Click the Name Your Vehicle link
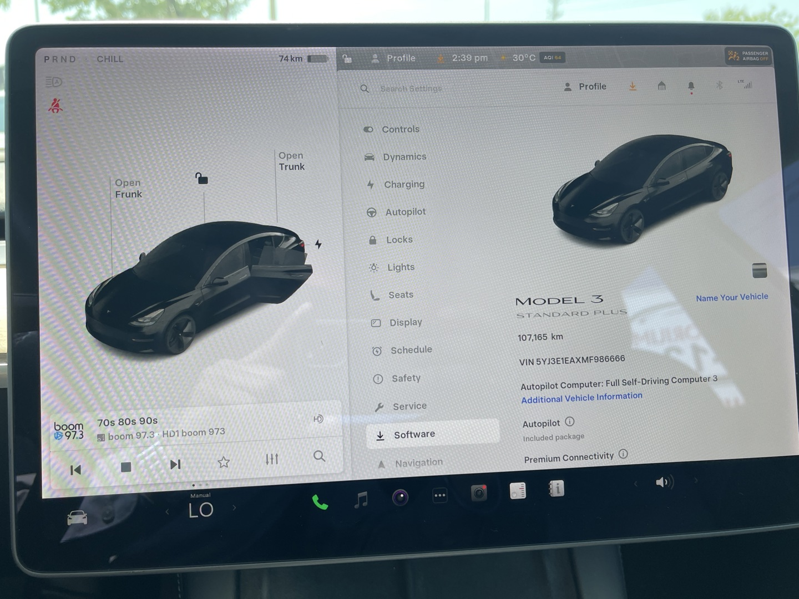Screen dimensions: 799x599 tap(732, 297)
